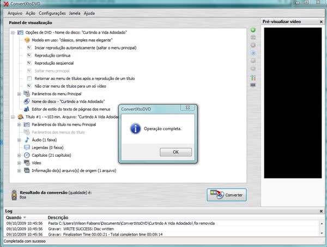This screenshot has height=247, width=327.
Task: Close the ConvertXtoDVD message dialog
Action: pos(187,108)
